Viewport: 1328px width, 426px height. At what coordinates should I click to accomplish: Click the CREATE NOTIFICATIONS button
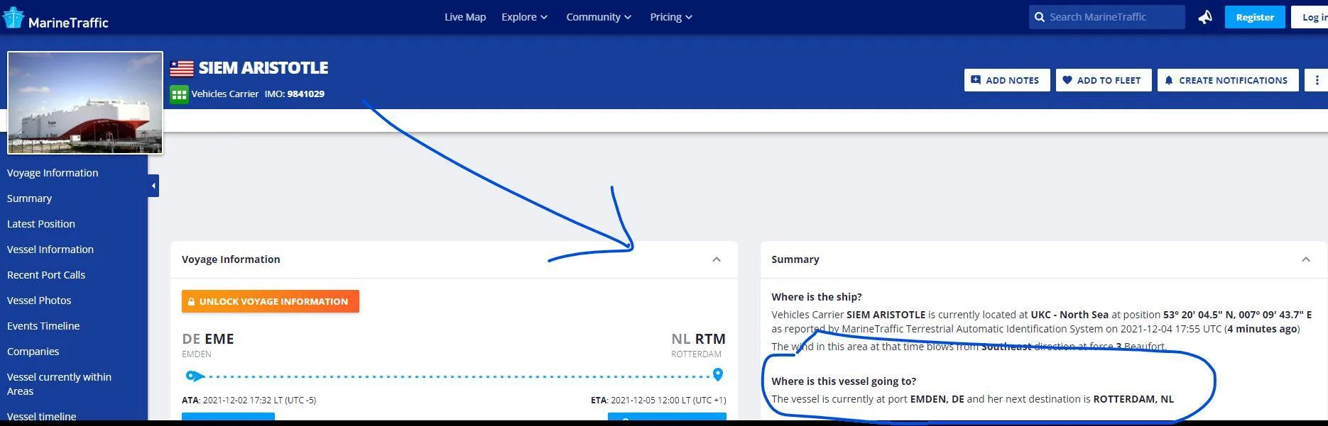click(1227, 80)
